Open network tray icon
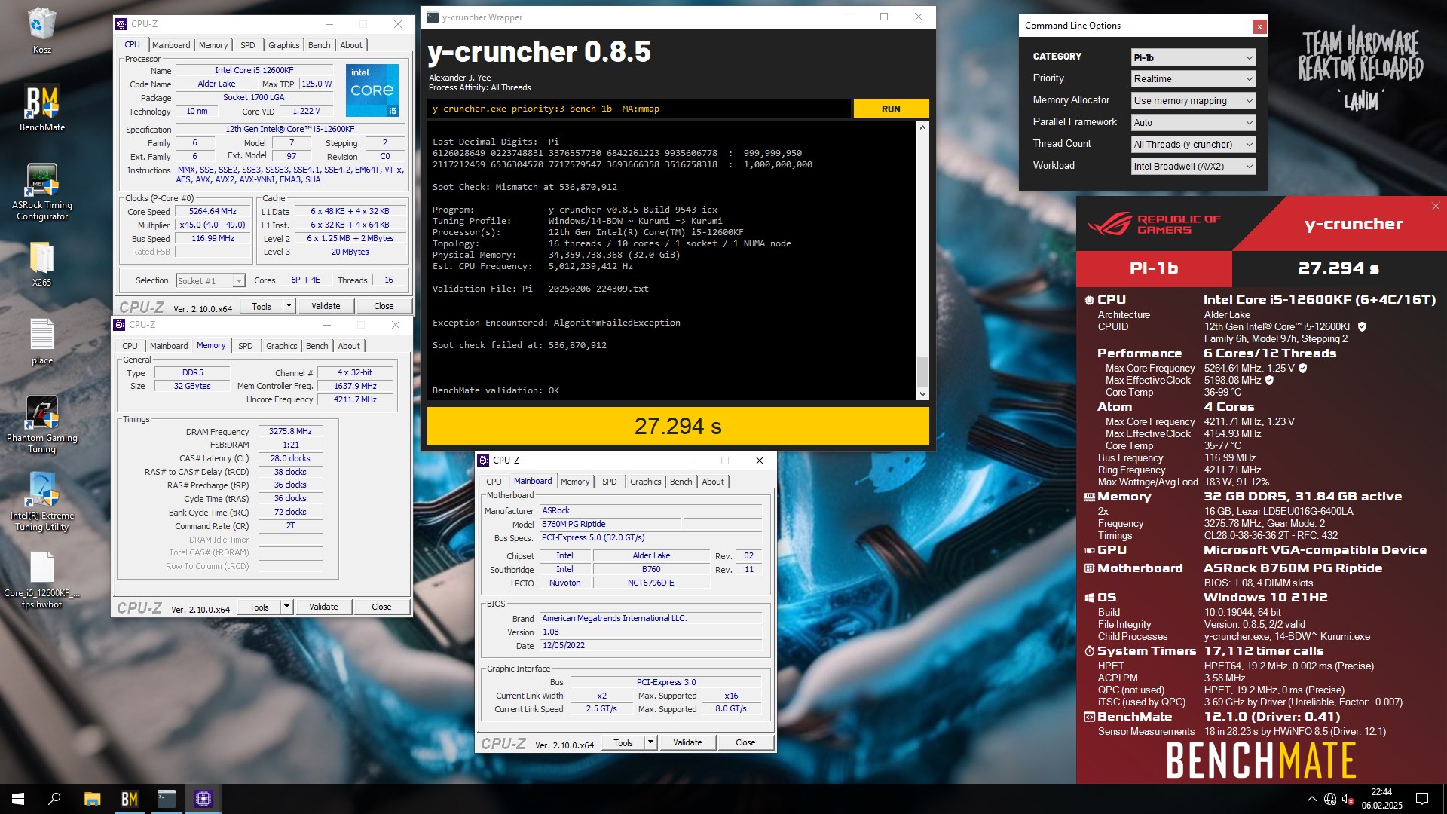The image size is (1447, 814). point(1330,799)
